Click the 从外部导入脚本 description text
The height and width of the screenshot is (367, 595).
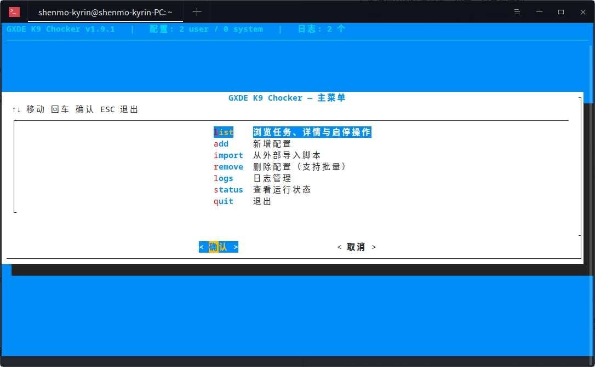(x=287, y=155)
